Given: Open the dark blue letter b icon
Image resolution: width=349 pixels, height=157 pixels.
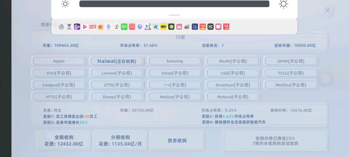Looking at the screenshot, I should coord(195,27).
